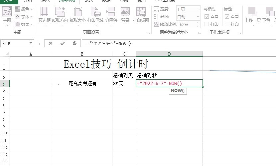Image resolution: width=276 pixels, height=166 pixels.
Task: Select row 3 header
Action: click(5, 84)
